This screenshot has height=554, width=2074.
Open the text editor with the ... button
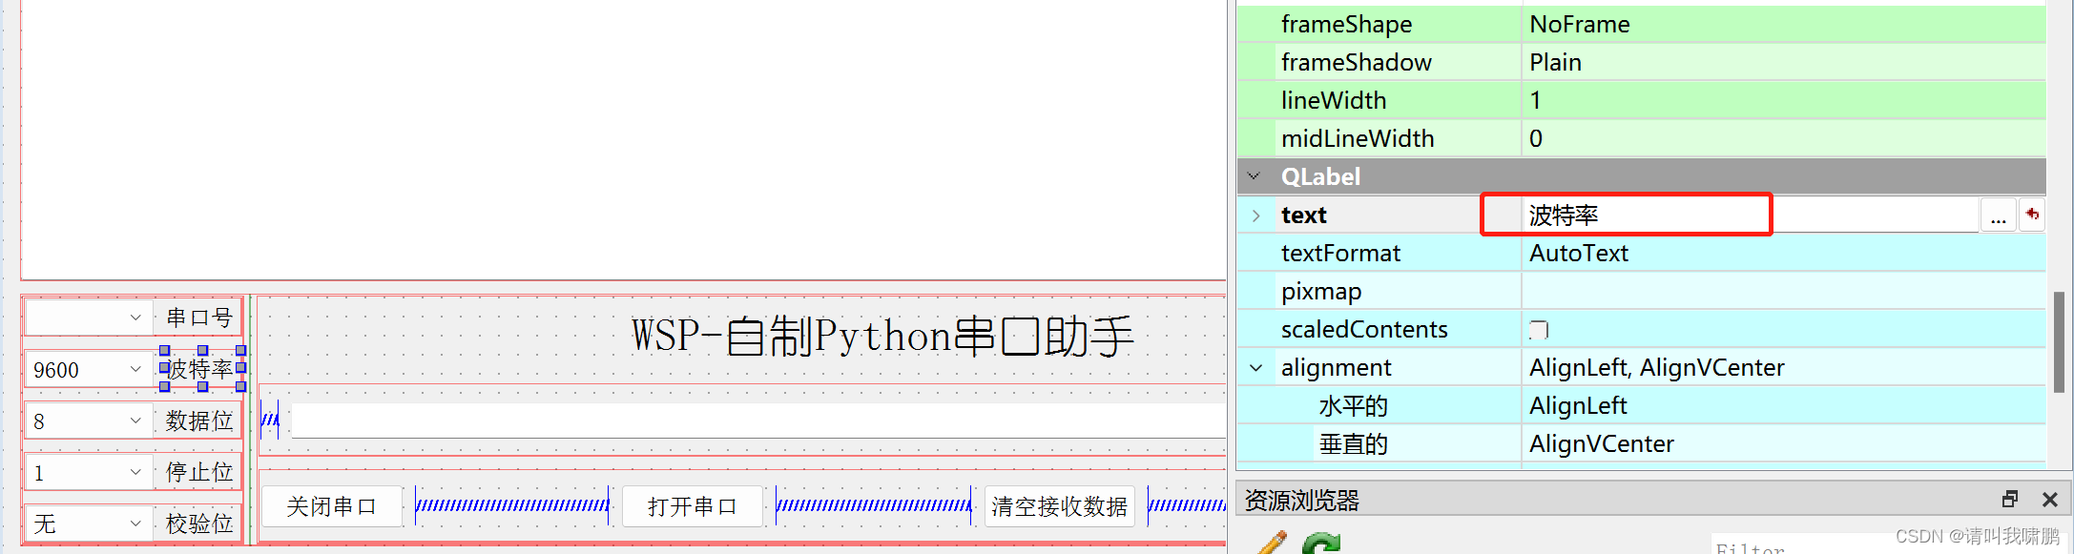click(1999, 215)
